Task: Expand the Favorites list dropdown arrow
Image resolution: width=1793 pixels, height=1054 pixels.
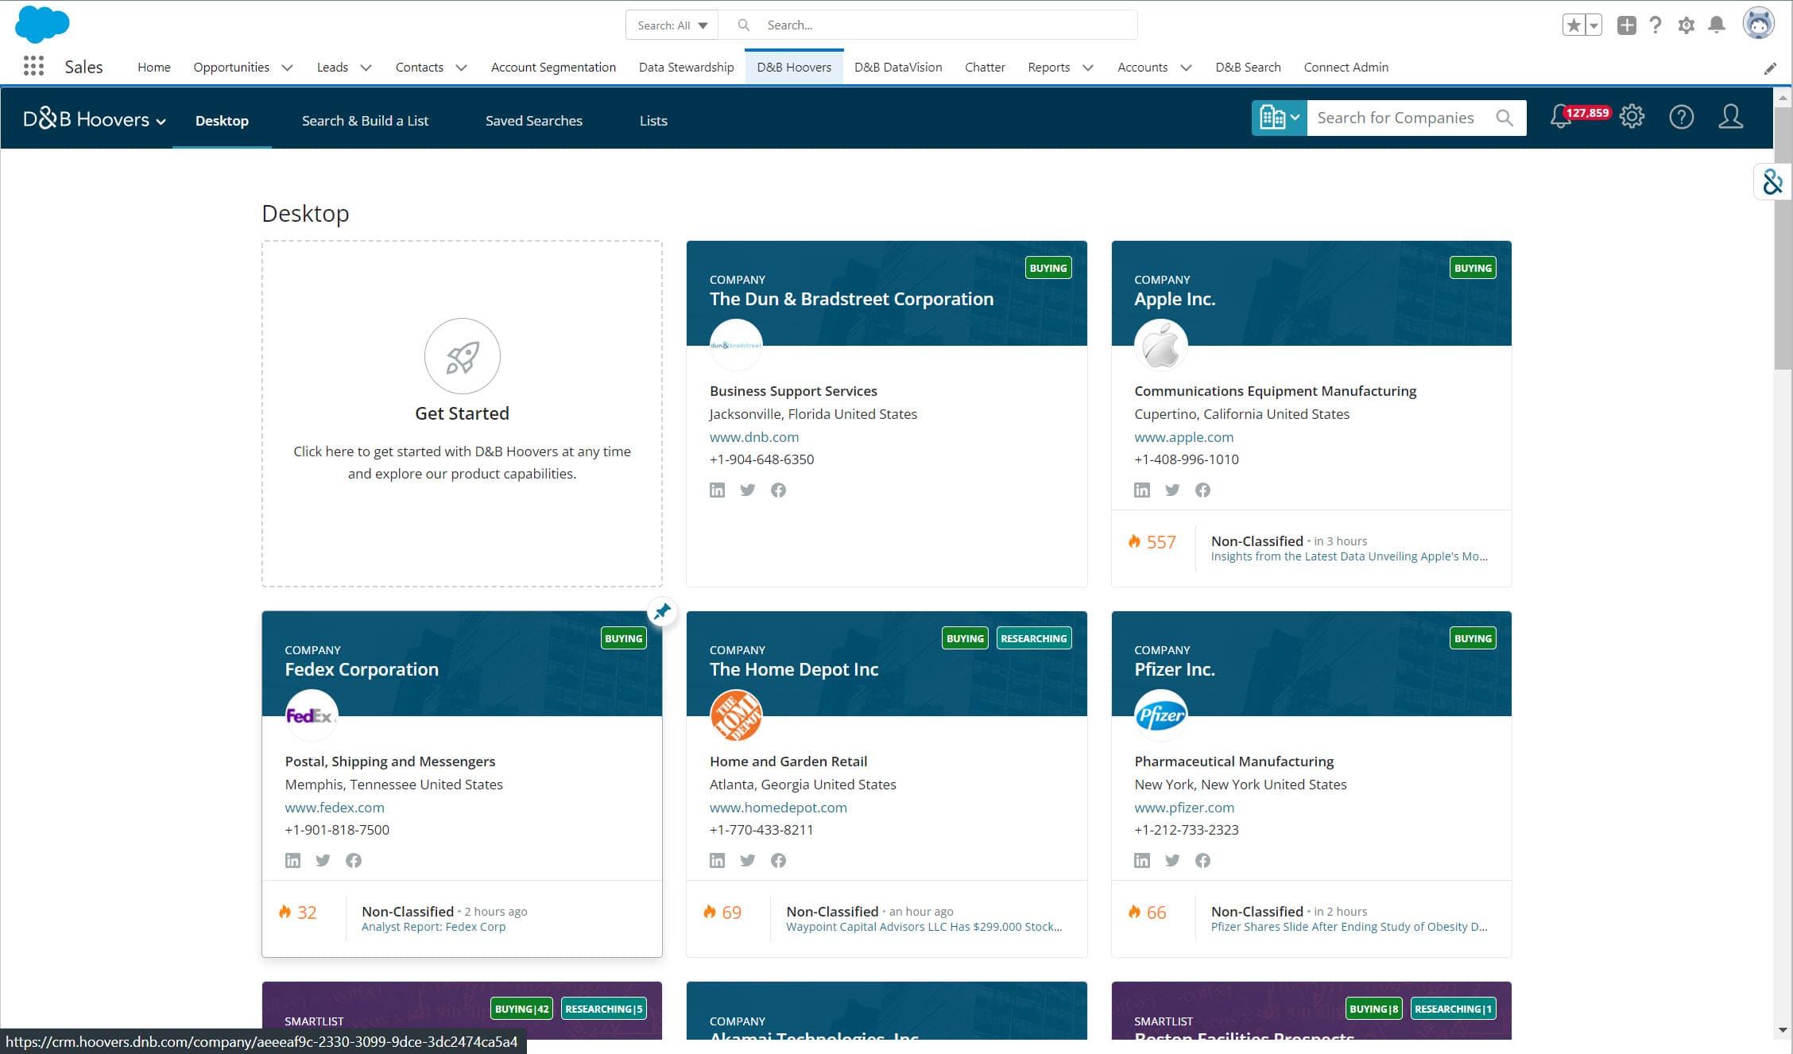Action: (1594, 25)
